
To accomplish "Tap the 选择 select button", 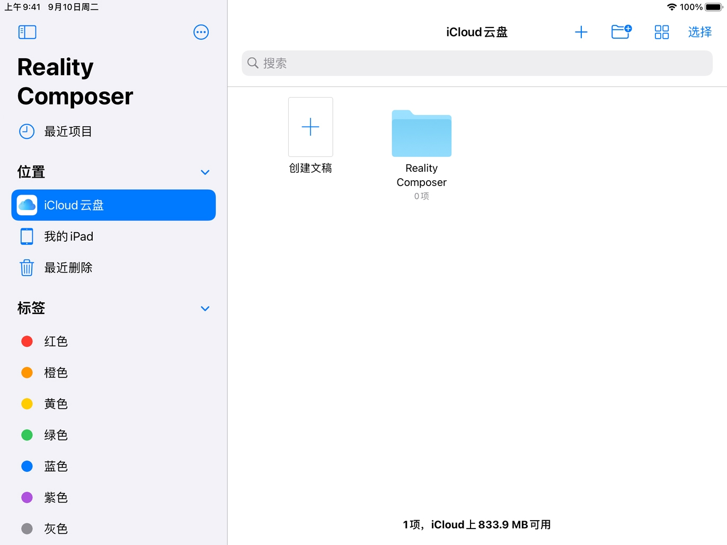I will [700, 32].
